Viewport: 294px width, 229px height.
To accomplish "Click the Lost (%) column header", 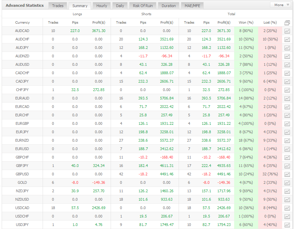I will point(270,23).
